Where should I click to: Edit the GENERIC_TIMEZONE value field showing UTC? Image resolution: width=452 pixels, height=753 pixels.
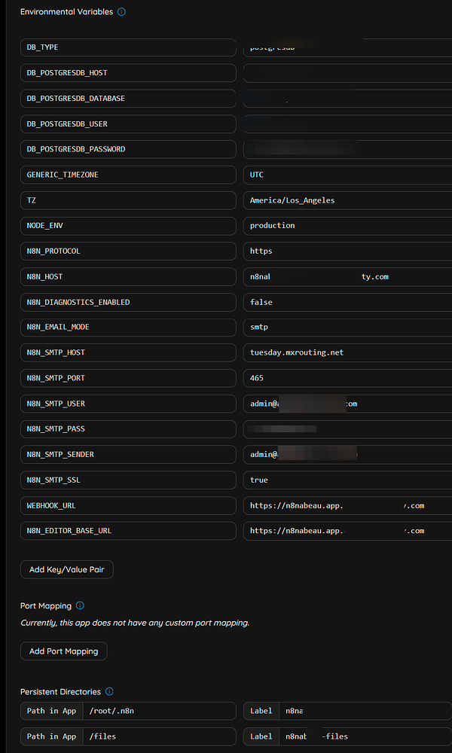pyautogui.click(x=347, y=175)
